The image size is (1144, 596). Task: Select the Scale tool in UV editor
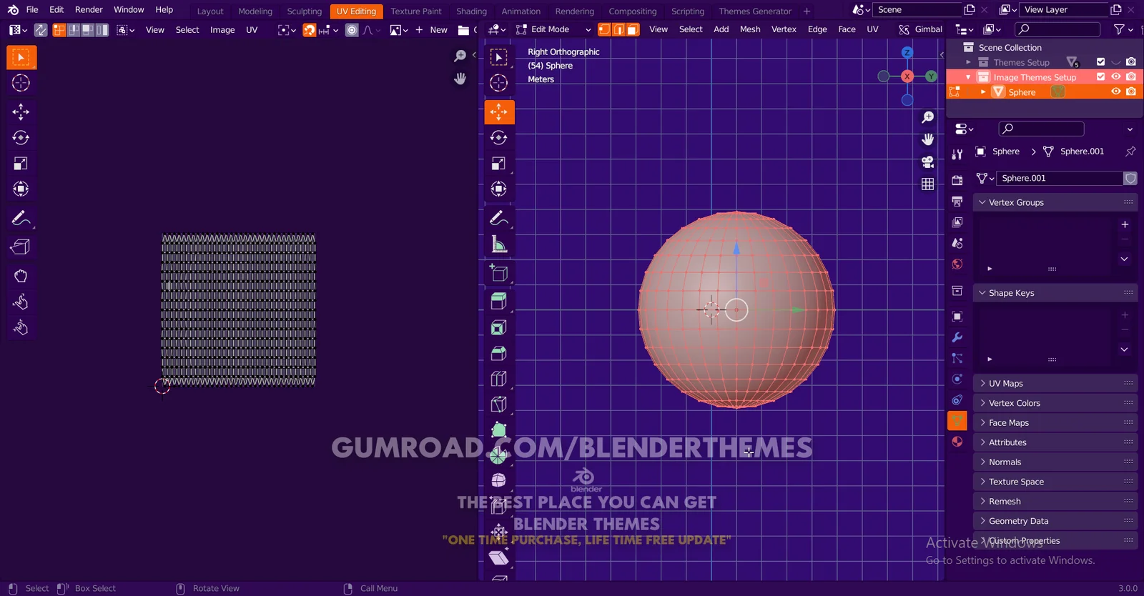pos(21,164)
